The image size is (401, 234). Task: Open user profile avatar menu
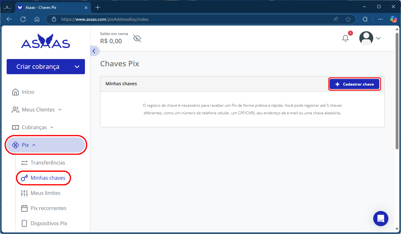coord(366,38)
